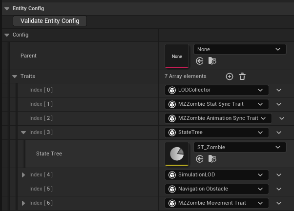Click Validate Entity Config button
The width and height of the screenshot is (294, 211).
point(50,21)
